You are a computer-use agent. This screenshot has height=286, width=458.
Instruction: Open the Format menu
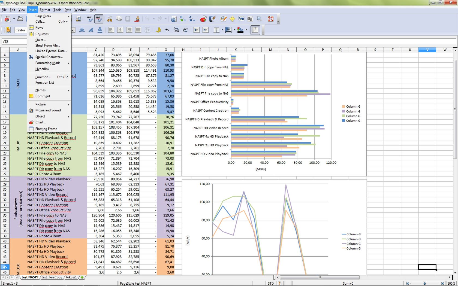[x=45, y=10]
